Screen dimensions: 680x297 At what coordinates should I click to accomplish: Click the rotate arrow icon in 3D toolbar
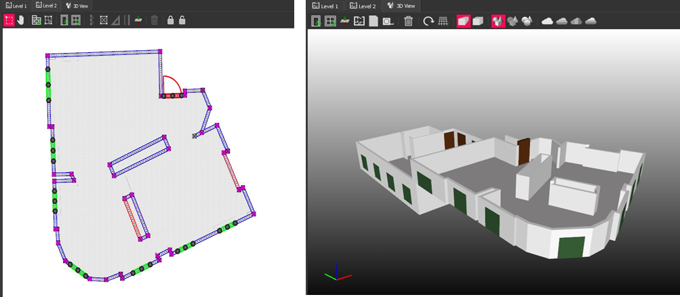click(x=428, y=21)
